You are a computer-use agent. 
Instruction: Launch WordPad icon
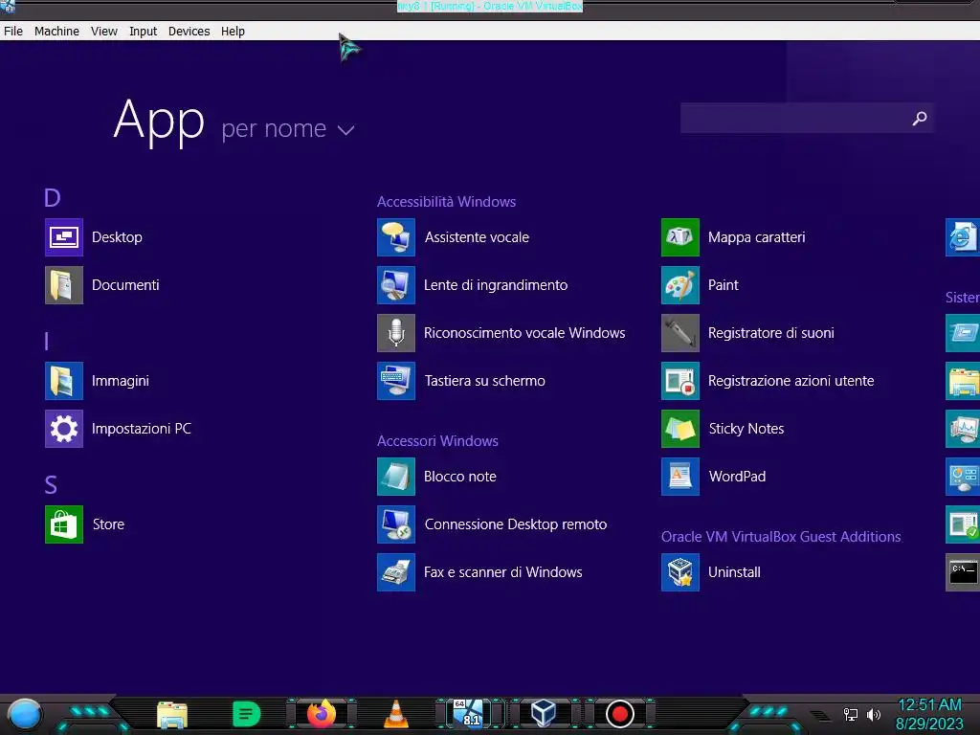point(680,477)
